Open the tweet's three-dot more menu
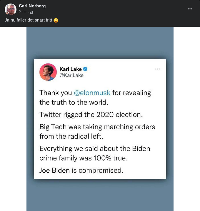The image size is (200, 211). pos(158,69)
